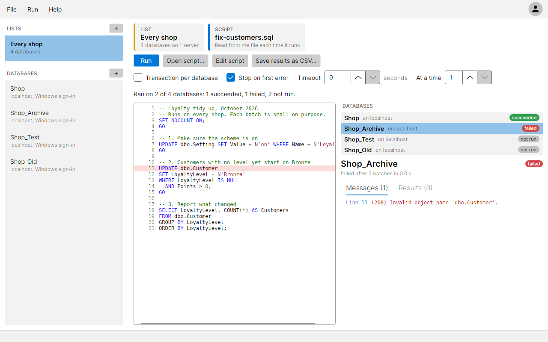Open the Help menu
This screenshot has height=342, width=548.
(55, 9)
